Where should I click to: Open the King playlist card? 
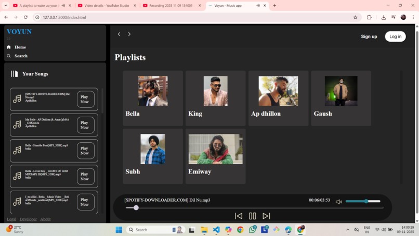[x=215, y=98]
